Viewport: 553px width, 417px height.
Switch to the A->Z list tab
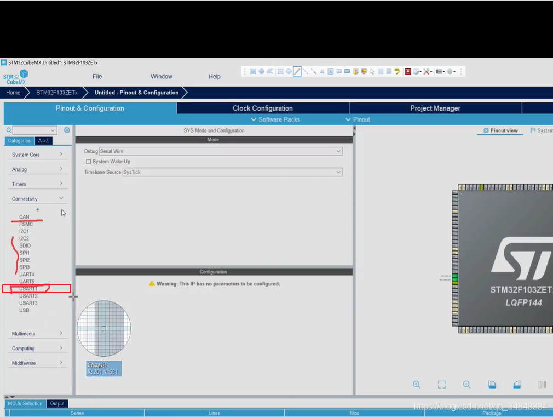point(43,141)
